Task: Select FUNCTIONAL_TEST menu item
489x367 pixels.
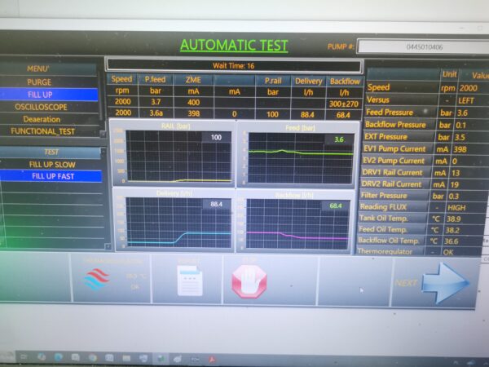Action: [x=42, y=130]
